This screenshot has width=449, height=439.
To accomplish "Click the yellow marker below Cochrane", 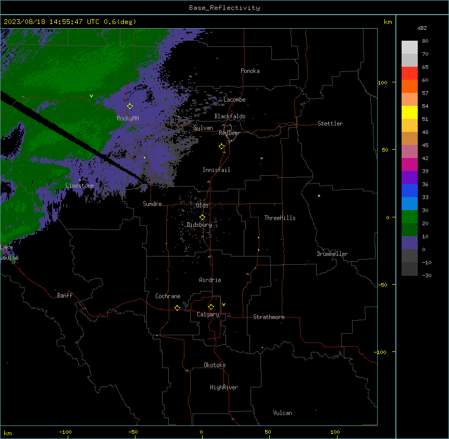I will [177, 308].
